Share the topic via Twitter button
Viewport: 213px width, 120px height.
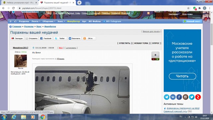tap(60, 39)
